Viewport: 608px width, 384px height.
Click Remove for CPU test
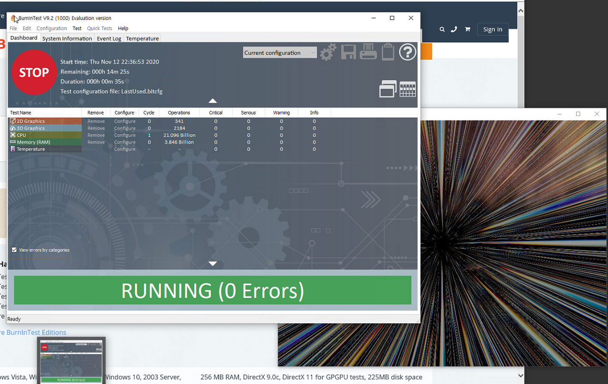click(96, 135)
